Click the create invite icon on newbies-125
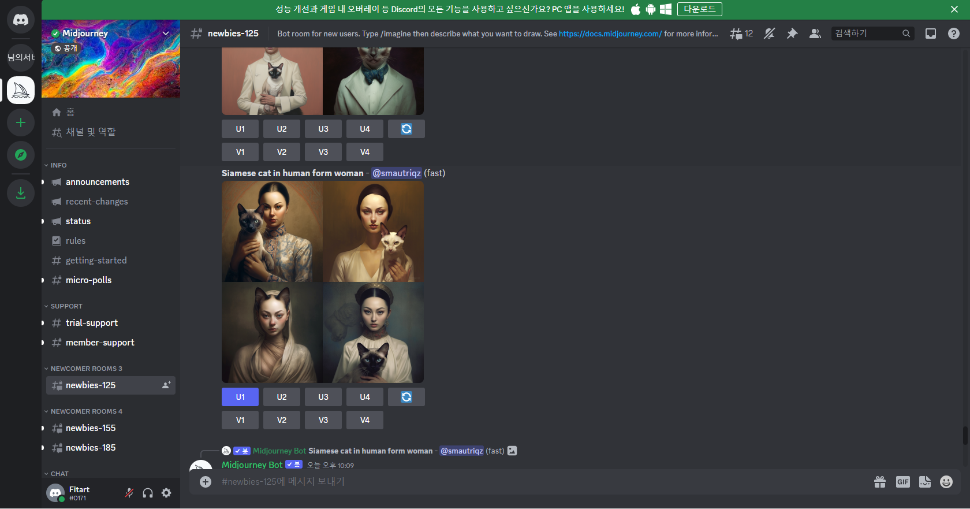The image size is (970, 509). (x=166, y=385)
